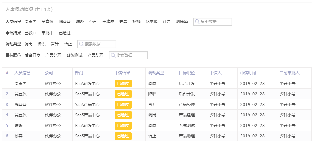The height and width of the screenshot is (145, 314).
Task: Click 已通过 badge for 孙喜
Action: point(123,136)
